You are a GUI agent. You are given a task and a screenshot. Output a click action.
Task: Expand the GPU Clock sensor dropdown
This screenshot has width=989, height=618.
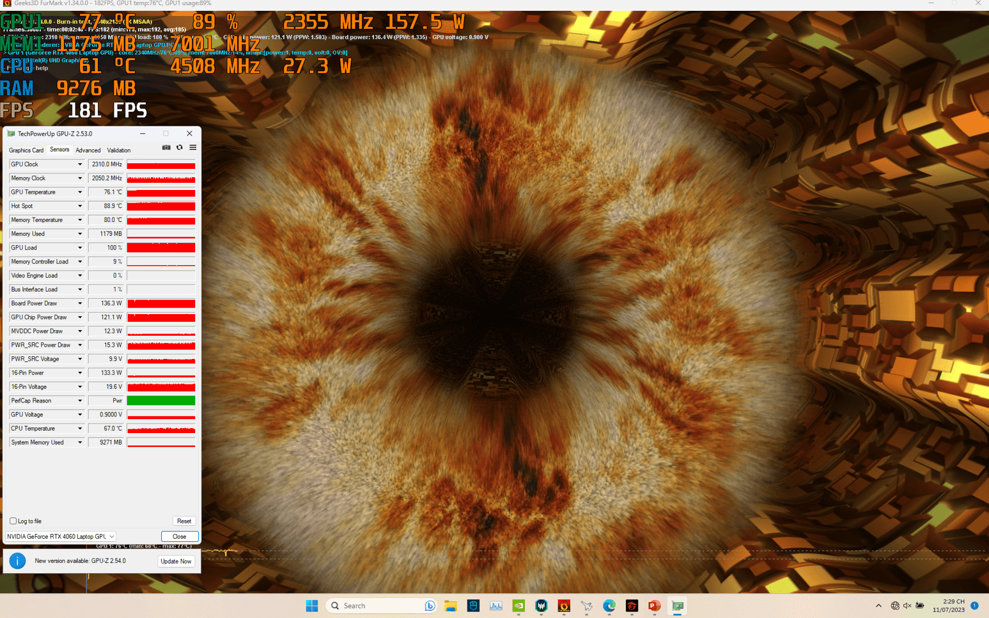tap(80, 164)
